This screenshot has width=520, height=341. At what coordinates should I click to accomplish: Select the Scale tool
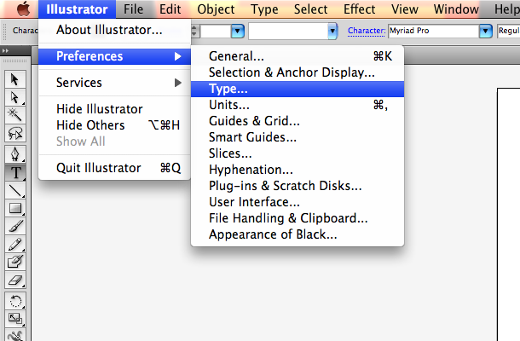tap(15, 319)
